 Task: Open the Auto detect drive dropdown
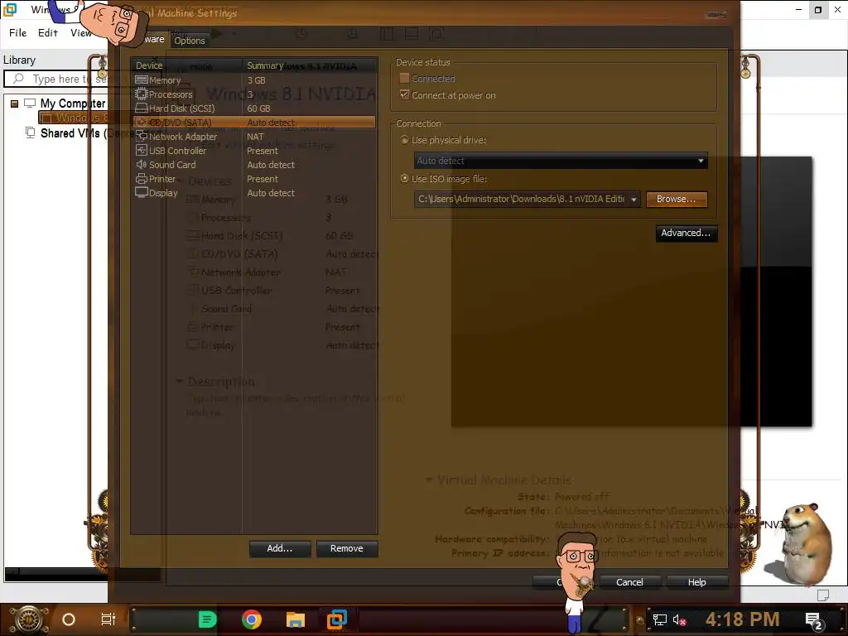[x=561, y=161]
